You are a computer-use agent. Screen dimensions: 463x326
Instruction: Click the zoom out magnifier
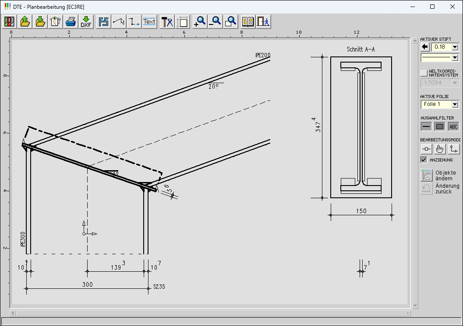(215, 21)
